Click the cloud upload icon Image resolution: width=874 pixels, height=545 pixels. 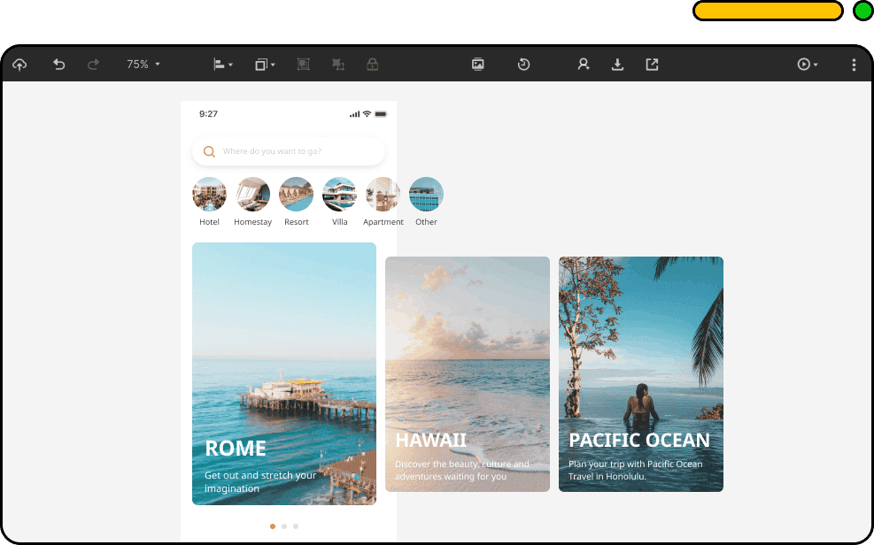click(x=19, y=65)
